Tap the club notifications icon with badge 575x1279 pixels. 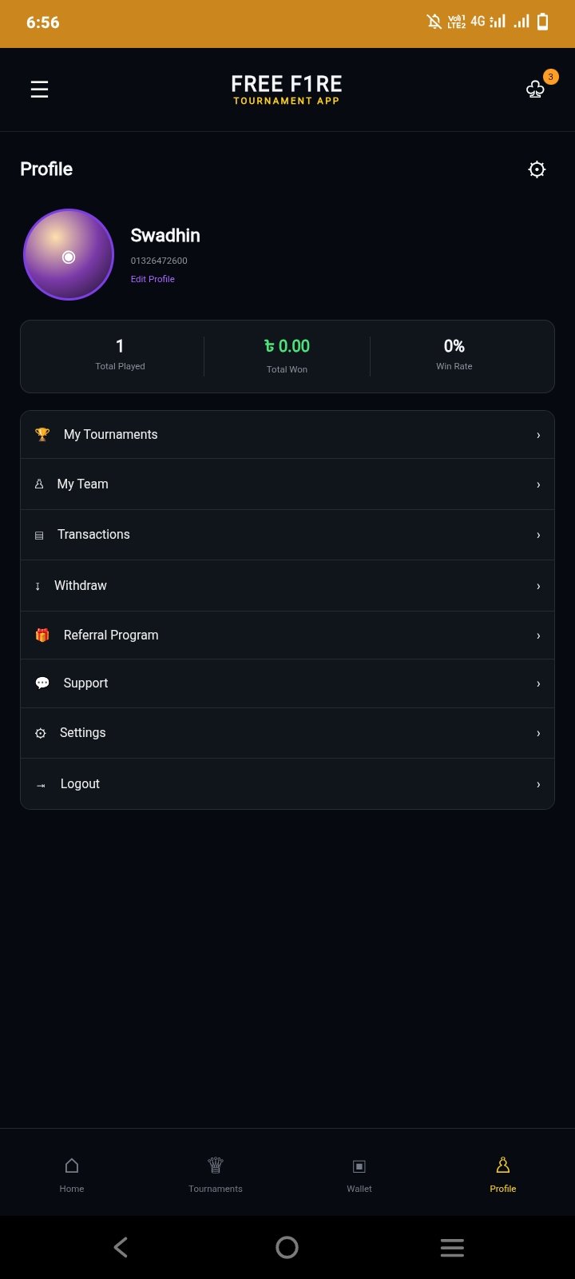pos(536,89)
